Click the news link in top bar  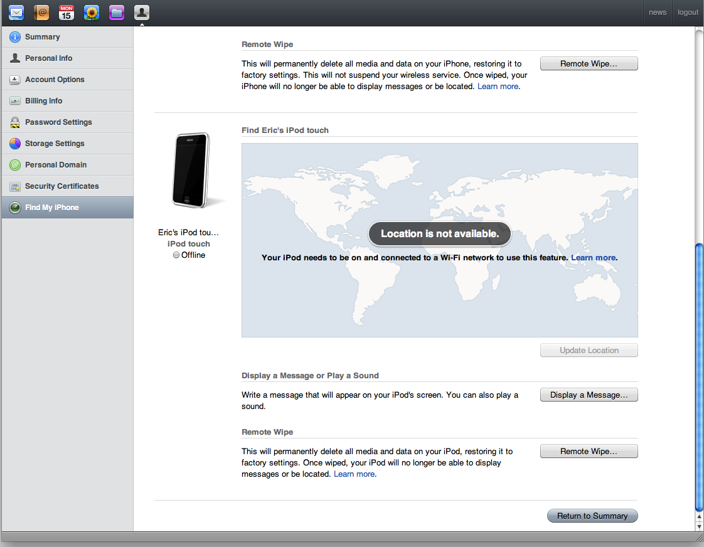pos(658,13)
